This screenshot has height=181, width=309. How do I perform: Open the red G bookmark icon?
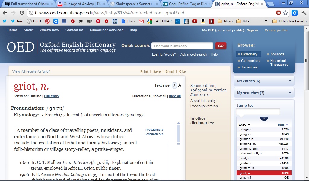98,21
